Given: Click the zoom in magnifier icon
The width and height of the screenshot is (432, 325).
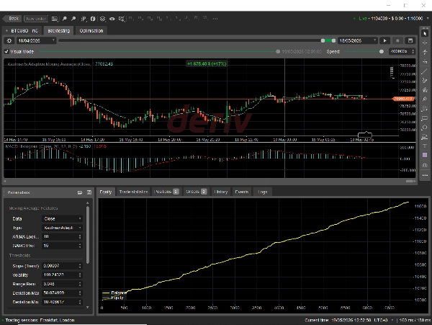Looking at the screenshot, I should (x=73, y=19).
